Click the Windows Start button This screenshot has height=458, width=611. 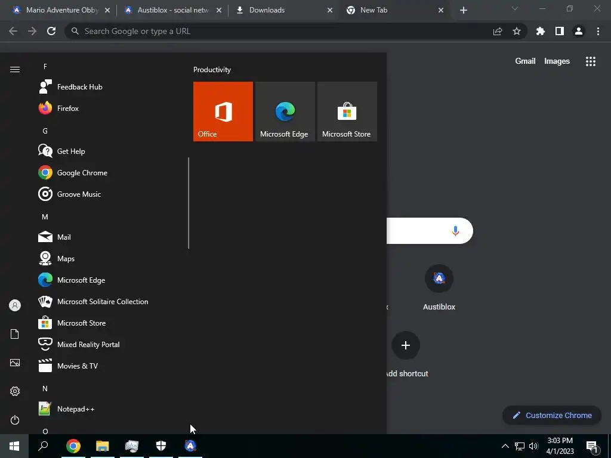coord(14,446)
